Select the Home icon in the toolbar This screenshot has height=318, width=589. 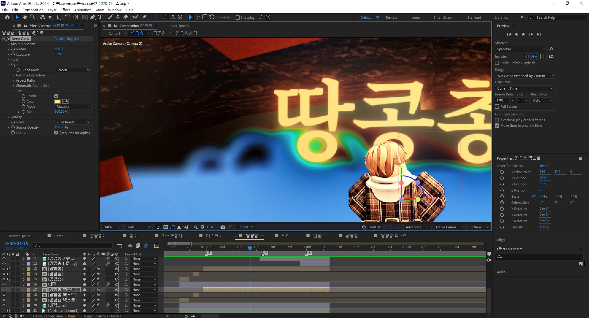coord(7,17)
